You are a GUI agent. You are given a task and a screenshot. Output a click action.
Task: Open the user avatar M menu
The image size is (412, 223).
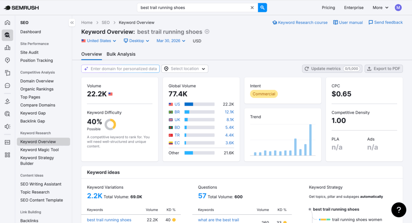tap(398, 8)
